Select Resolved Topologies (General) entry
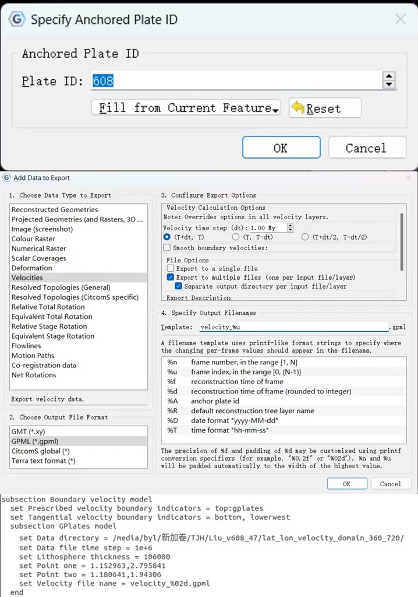418x597 pixels. [x=79, y=287]
